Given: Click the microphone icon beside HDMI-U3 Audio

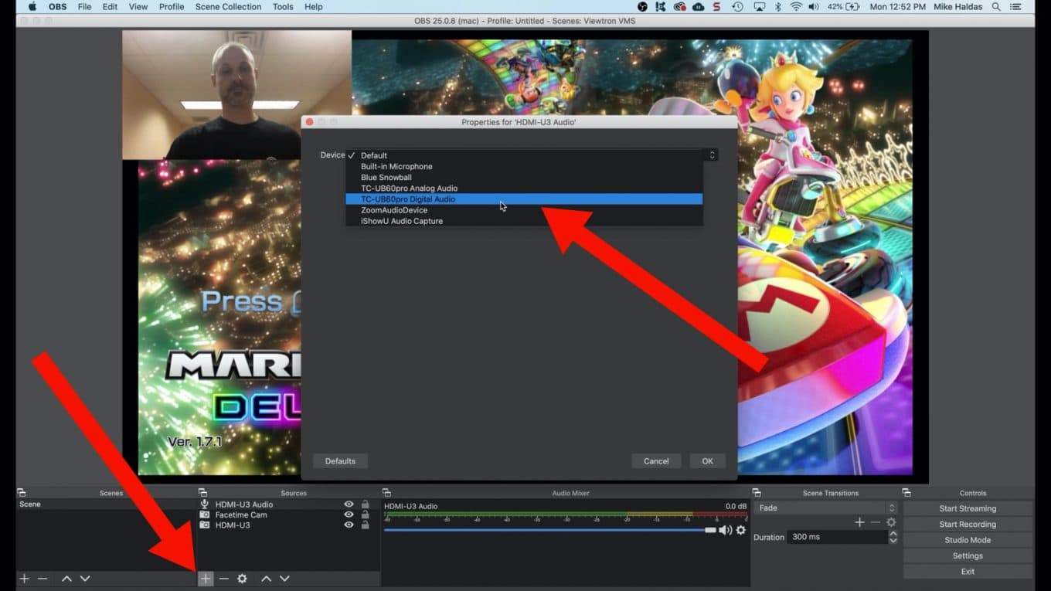Looking at the screenshot, I should tap(202, 504).
